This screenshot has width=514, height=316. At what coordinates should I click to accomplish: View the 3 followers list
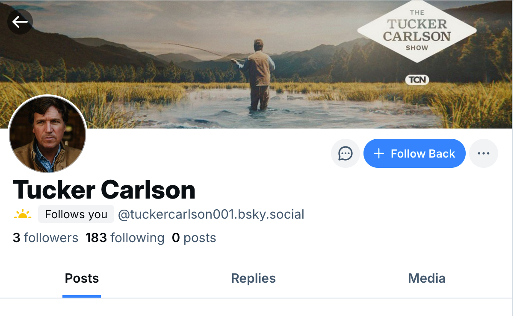click(x=45, y=238)
